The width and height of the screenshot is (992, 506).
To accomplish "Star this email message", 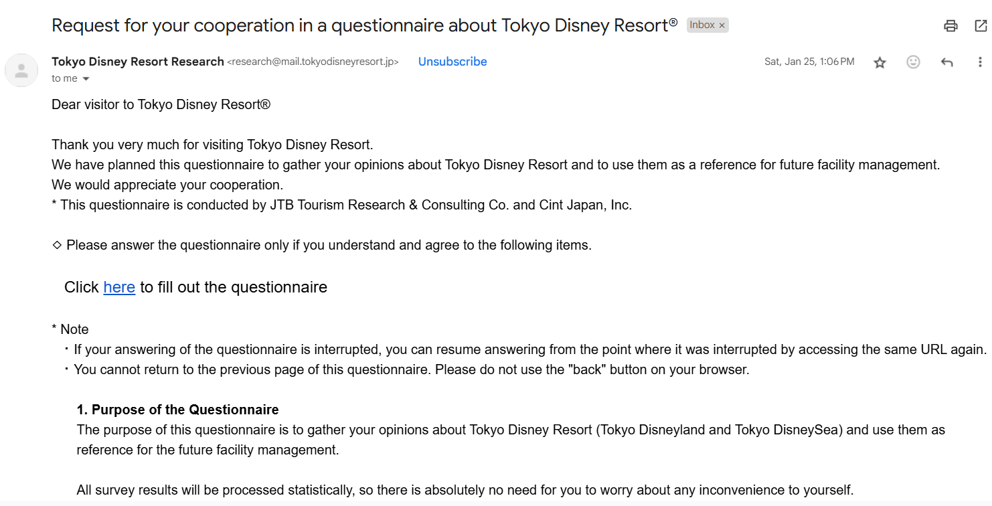I will (x=880, y=62).
